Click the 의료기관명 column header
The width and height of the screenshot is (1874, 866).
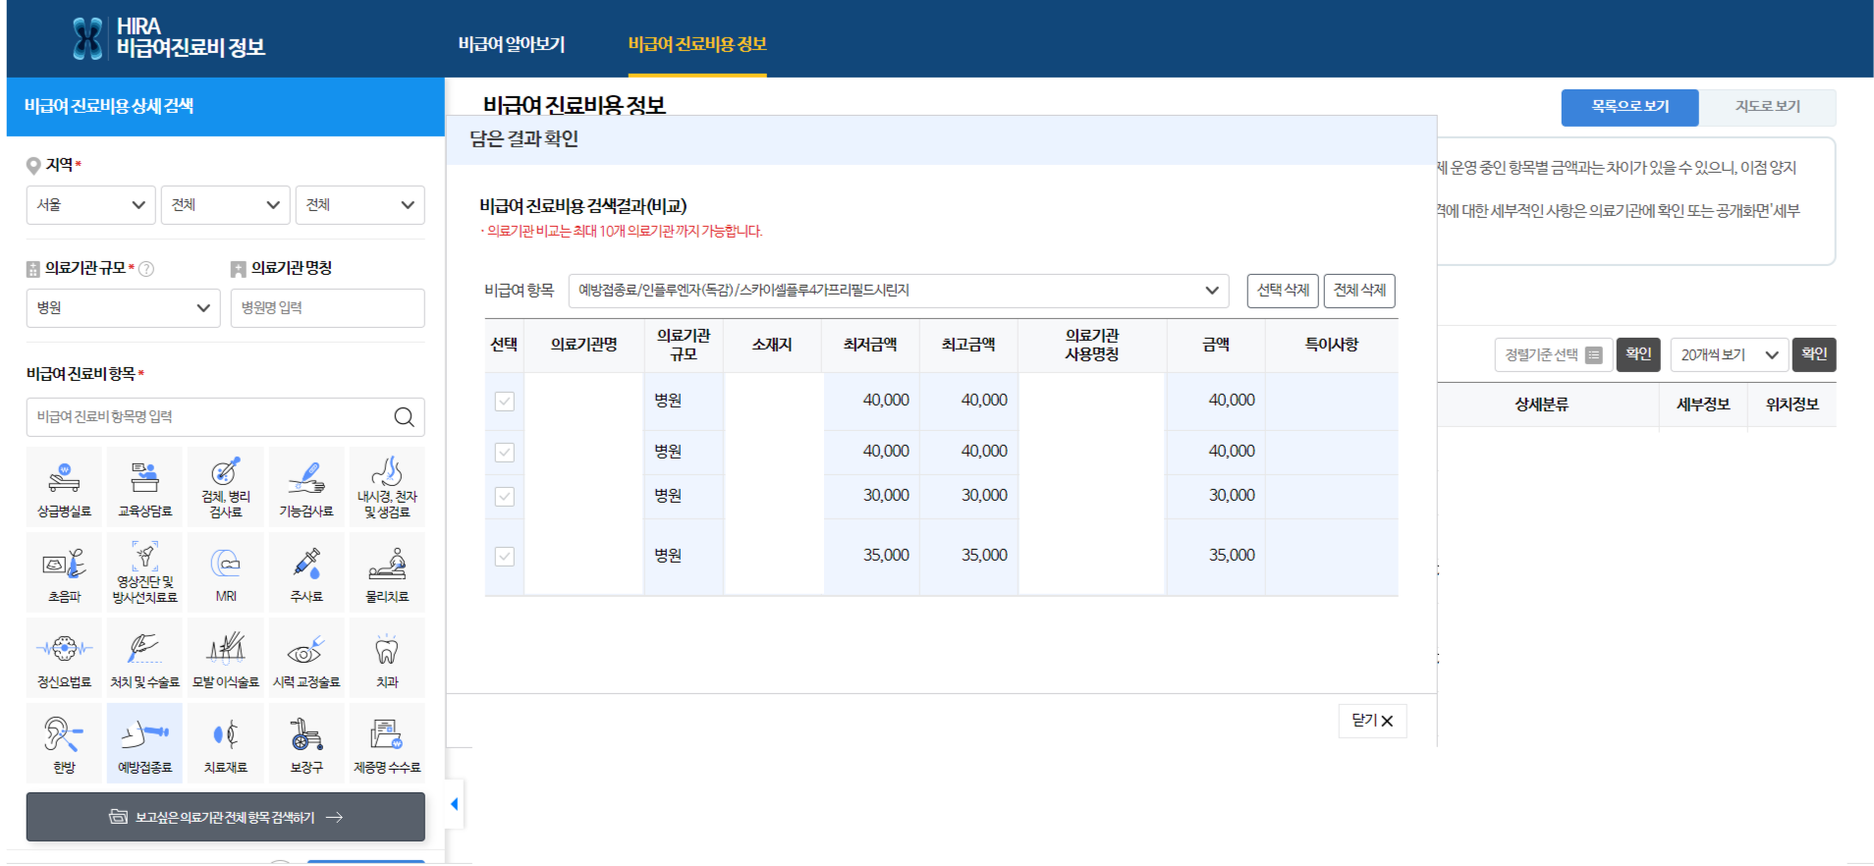point(583,345)
